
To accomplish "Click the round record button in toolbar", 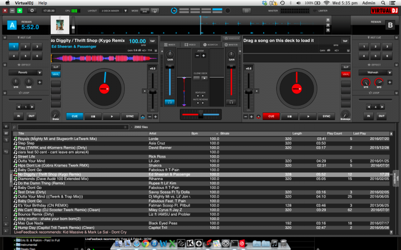I will 228,10.
